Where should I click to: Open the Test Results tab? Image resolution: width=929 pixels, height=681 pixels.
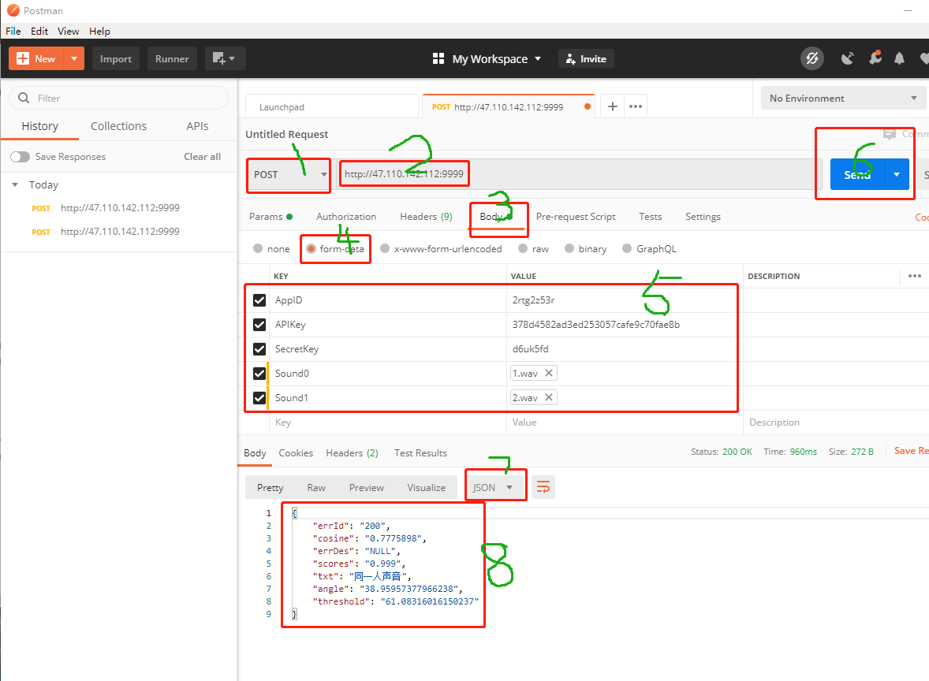tap(420, 453)
